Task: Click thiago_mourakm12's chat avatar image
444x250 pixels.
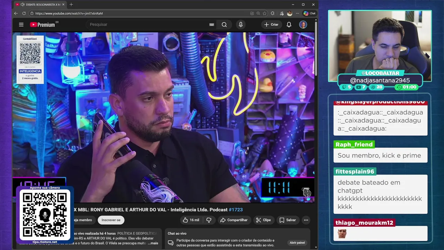Action: coord(342,234)
